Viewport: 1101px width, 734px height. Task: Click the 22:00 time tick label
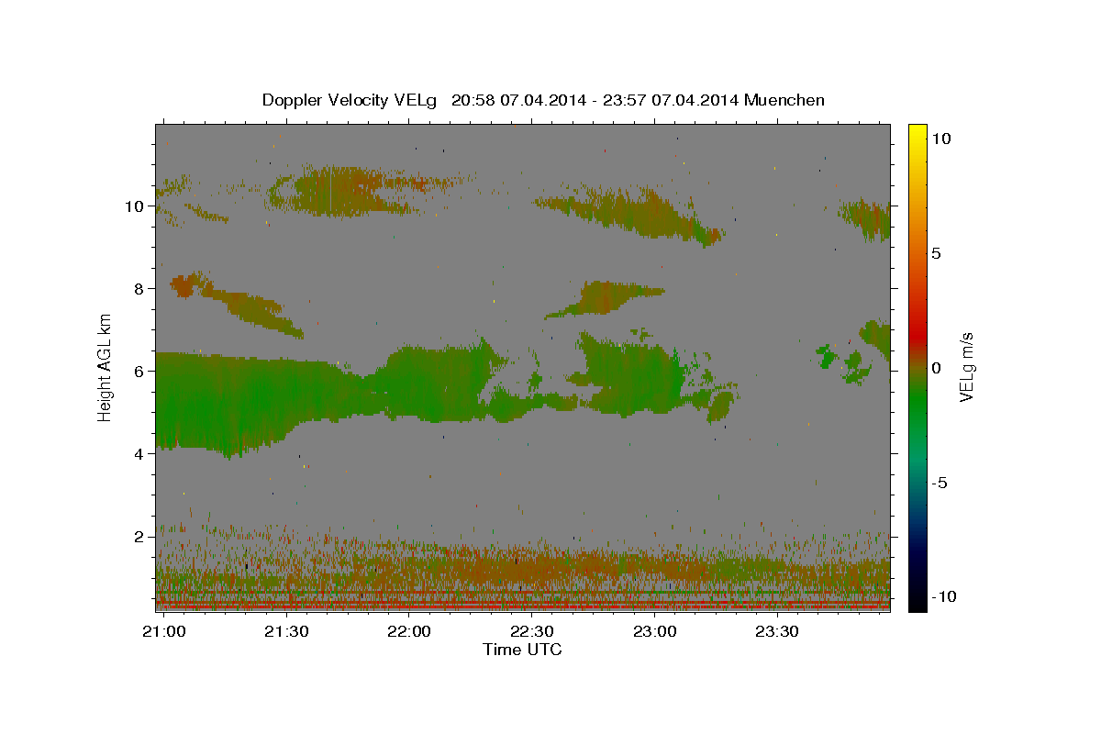coord(408,632)
